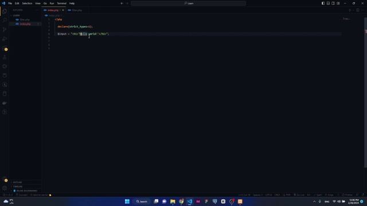The width and height of the screenshot is (367, 206).
Task: Click the microphone icon in system tray
Action: pos(320,201)
